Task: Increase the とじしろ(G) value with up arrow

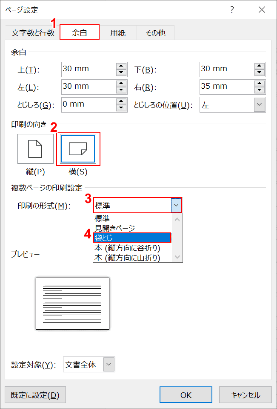Action: tap(121, 102)
